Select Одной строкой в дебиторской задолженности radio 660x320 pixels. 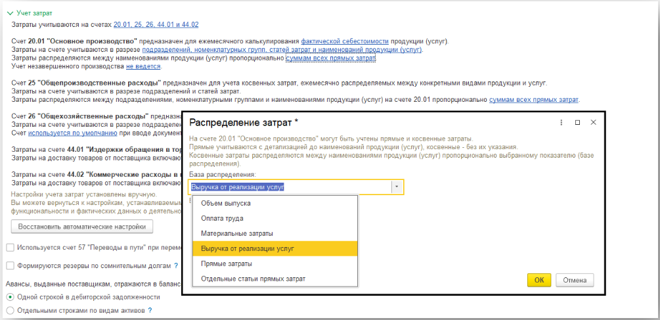pos(9,297)
